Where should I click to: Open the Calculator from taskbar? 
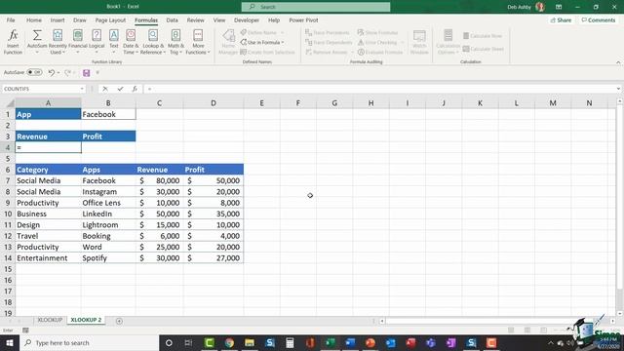click(290, 342)
